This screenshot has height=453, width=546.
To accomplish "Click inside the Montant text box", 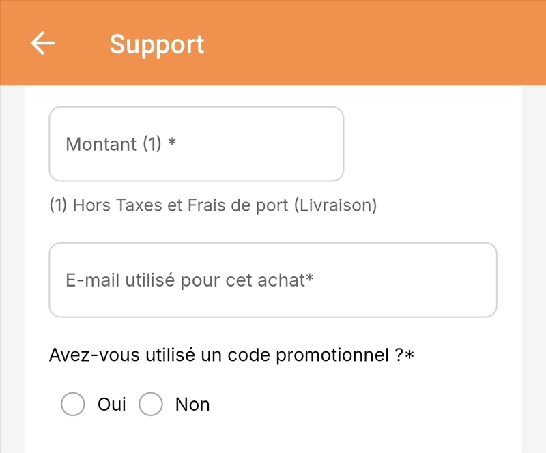I will pos(196,144).
